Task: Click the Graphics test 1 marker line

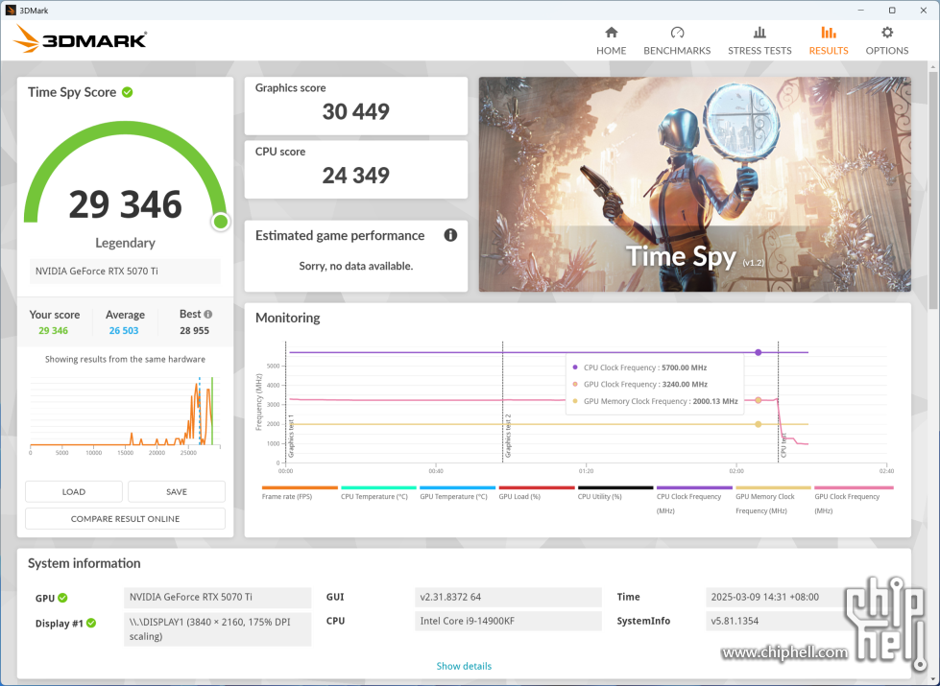Action: point(286,401)
